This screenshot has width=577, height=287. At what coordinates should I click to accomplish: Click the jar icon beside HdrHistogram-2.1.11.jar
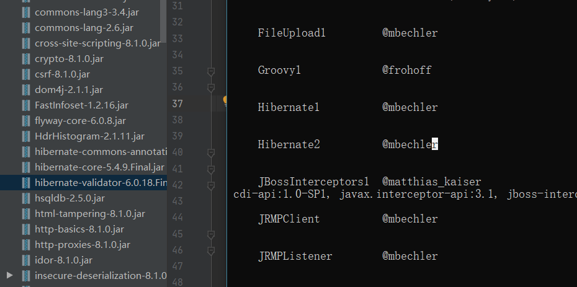pyautogui.click(x=25, y=136)
